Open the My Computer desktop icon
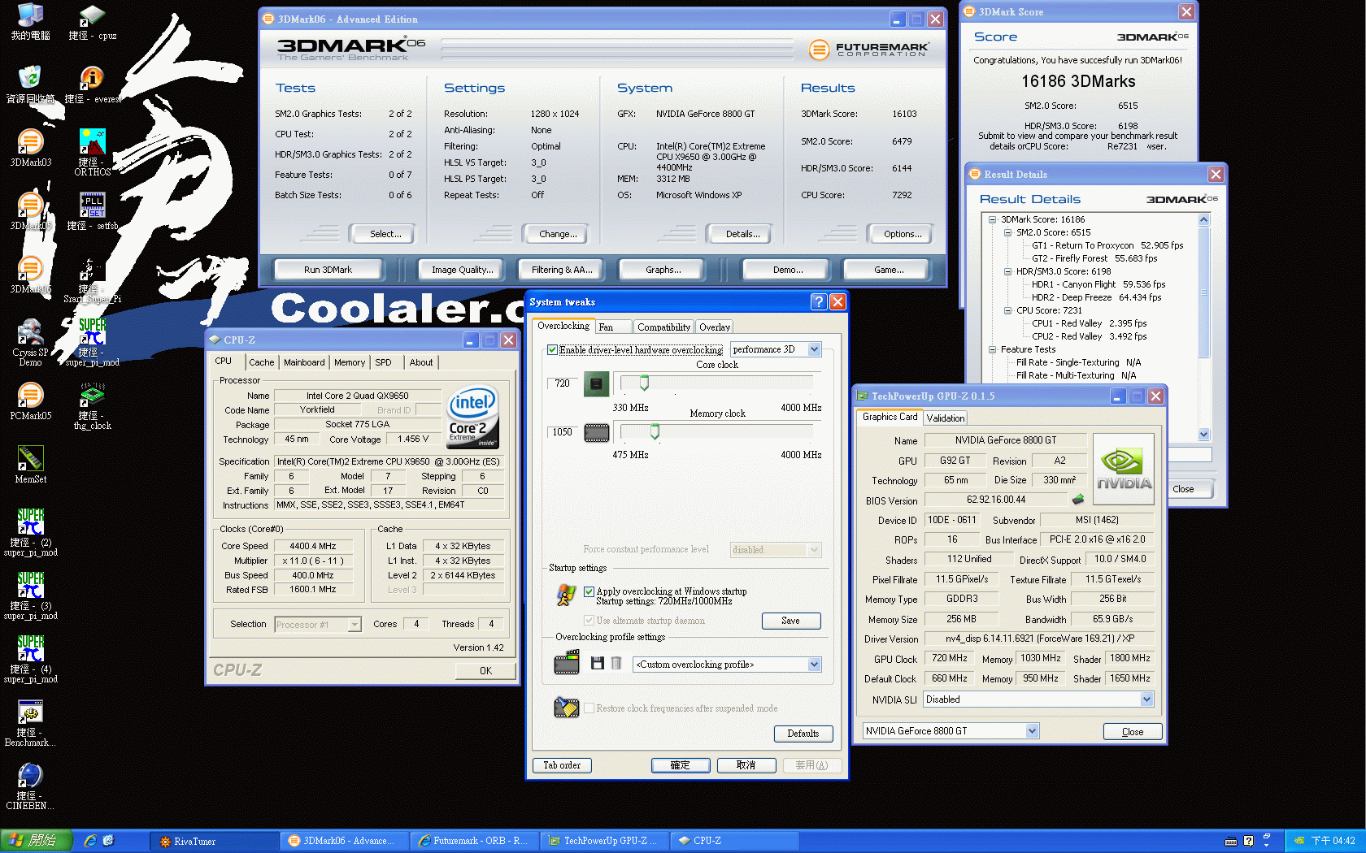The width and height of the screenshot is (1366, 853). pos(30,22)
